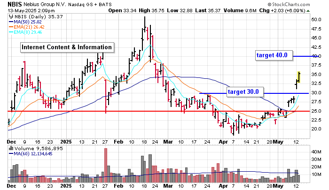Click the 35.0 price axis label
Viewport: 329px width, 190px height.
coord(316,75)
